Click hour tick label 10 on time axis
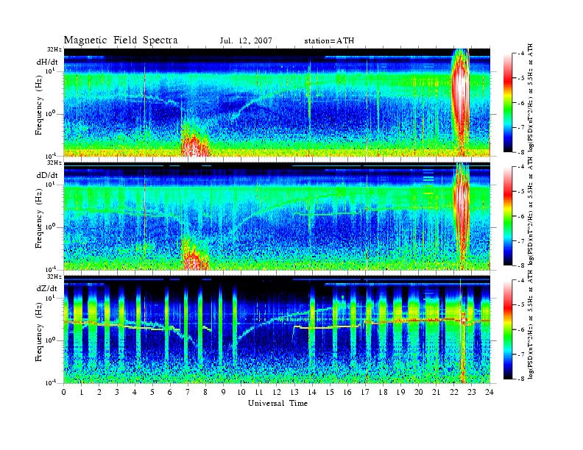The image size is (583, 450). point(241,392)
